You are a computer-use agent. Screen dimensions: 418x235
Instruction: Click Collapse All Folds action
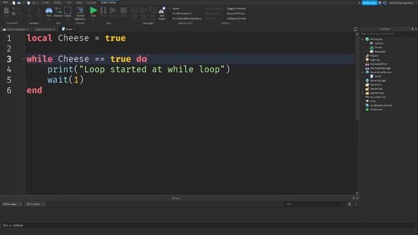(236, 19)
